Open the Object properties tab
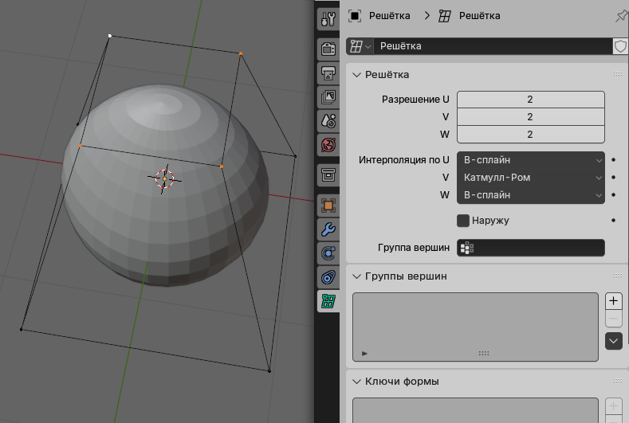 tap(328, 206)
